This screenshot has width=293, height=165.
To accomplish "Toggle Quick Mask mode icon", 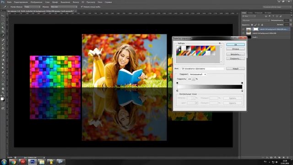I will click(x=3, y=104).
